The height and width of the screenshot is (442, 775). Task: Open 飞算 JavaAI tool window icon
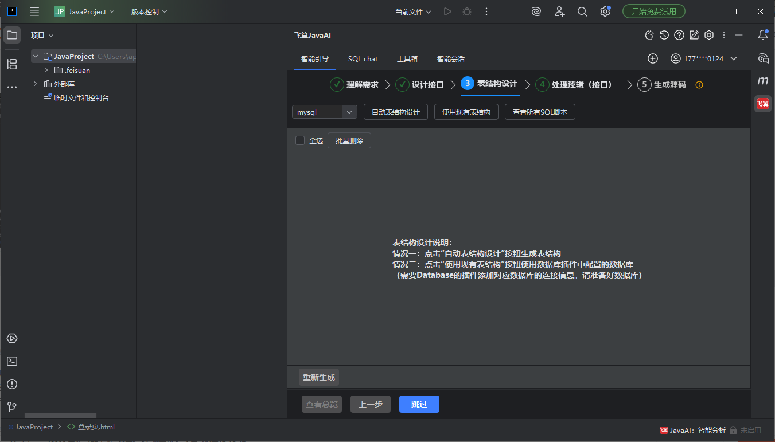pyautogui.click(x=763, y=104)
